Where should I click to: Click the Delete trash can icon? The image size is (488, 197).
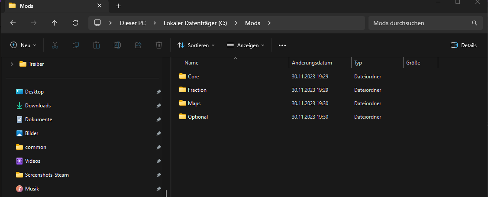(159, 45)
